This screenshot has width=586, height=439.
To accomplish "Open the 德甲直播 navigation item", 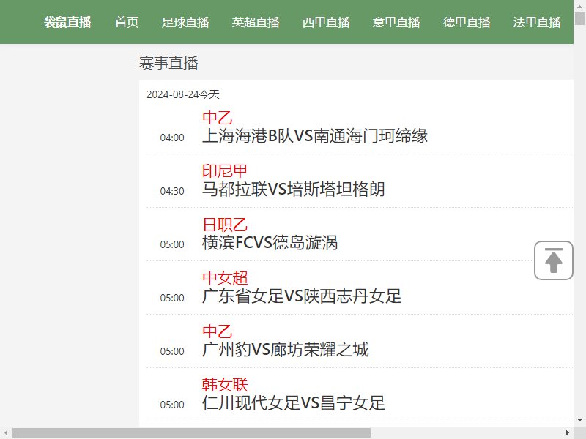I will pyautogui.click(x=467, y=22).
